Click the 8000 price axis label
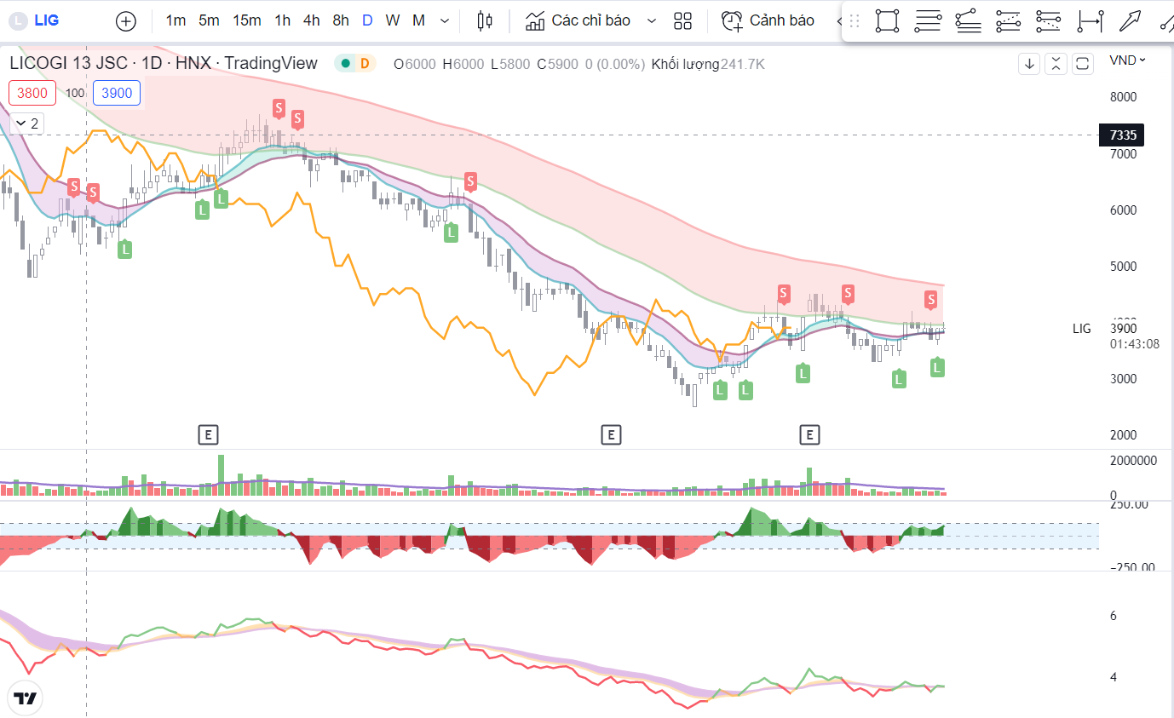 pos(1123,97)
